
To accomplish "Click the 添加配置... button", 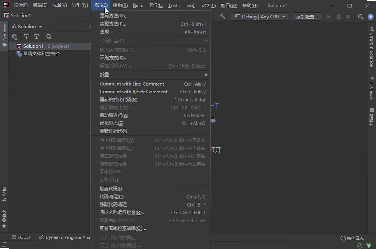I will [307, 16].
